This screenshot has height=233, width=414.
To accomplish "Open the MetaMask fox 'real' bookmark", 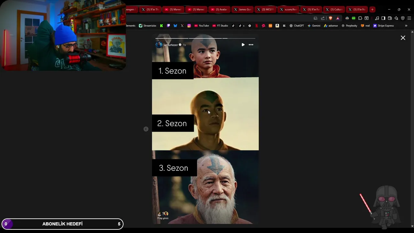I will tap(365, 26).
